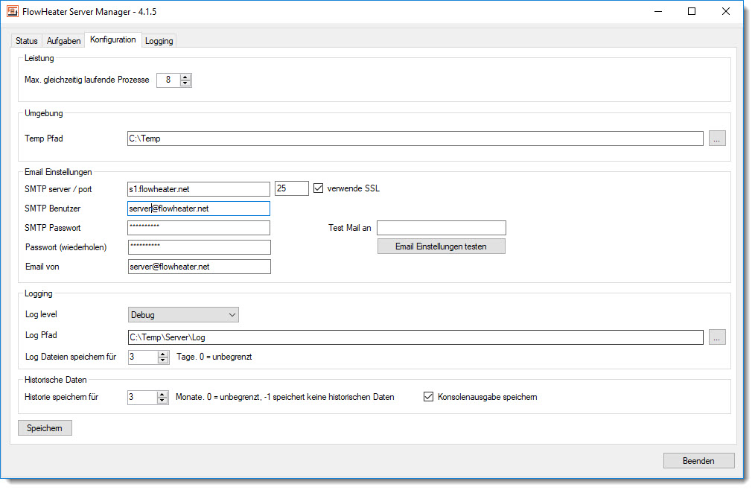The height and width of the screenshot is (490, 755).
Task: Switch to the Status tab
Action: click(26, 41)
